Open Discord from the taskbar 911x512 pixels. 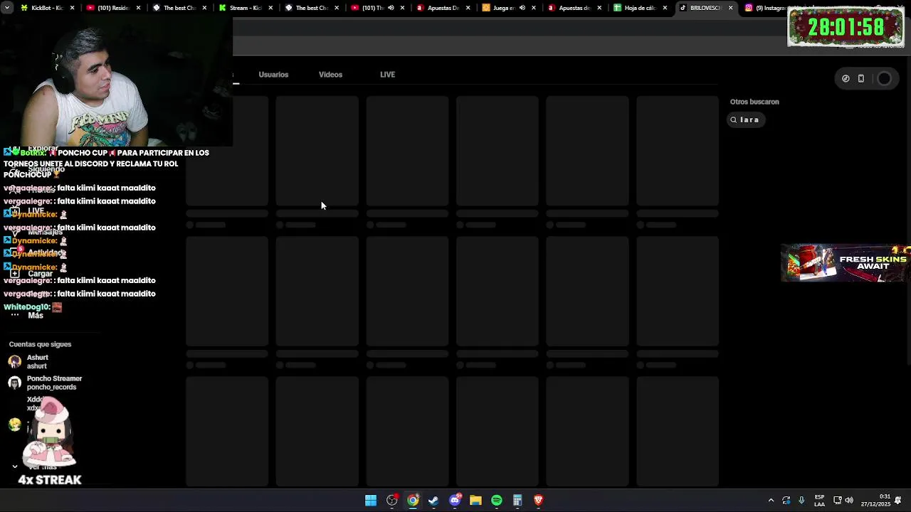(455, 501)
